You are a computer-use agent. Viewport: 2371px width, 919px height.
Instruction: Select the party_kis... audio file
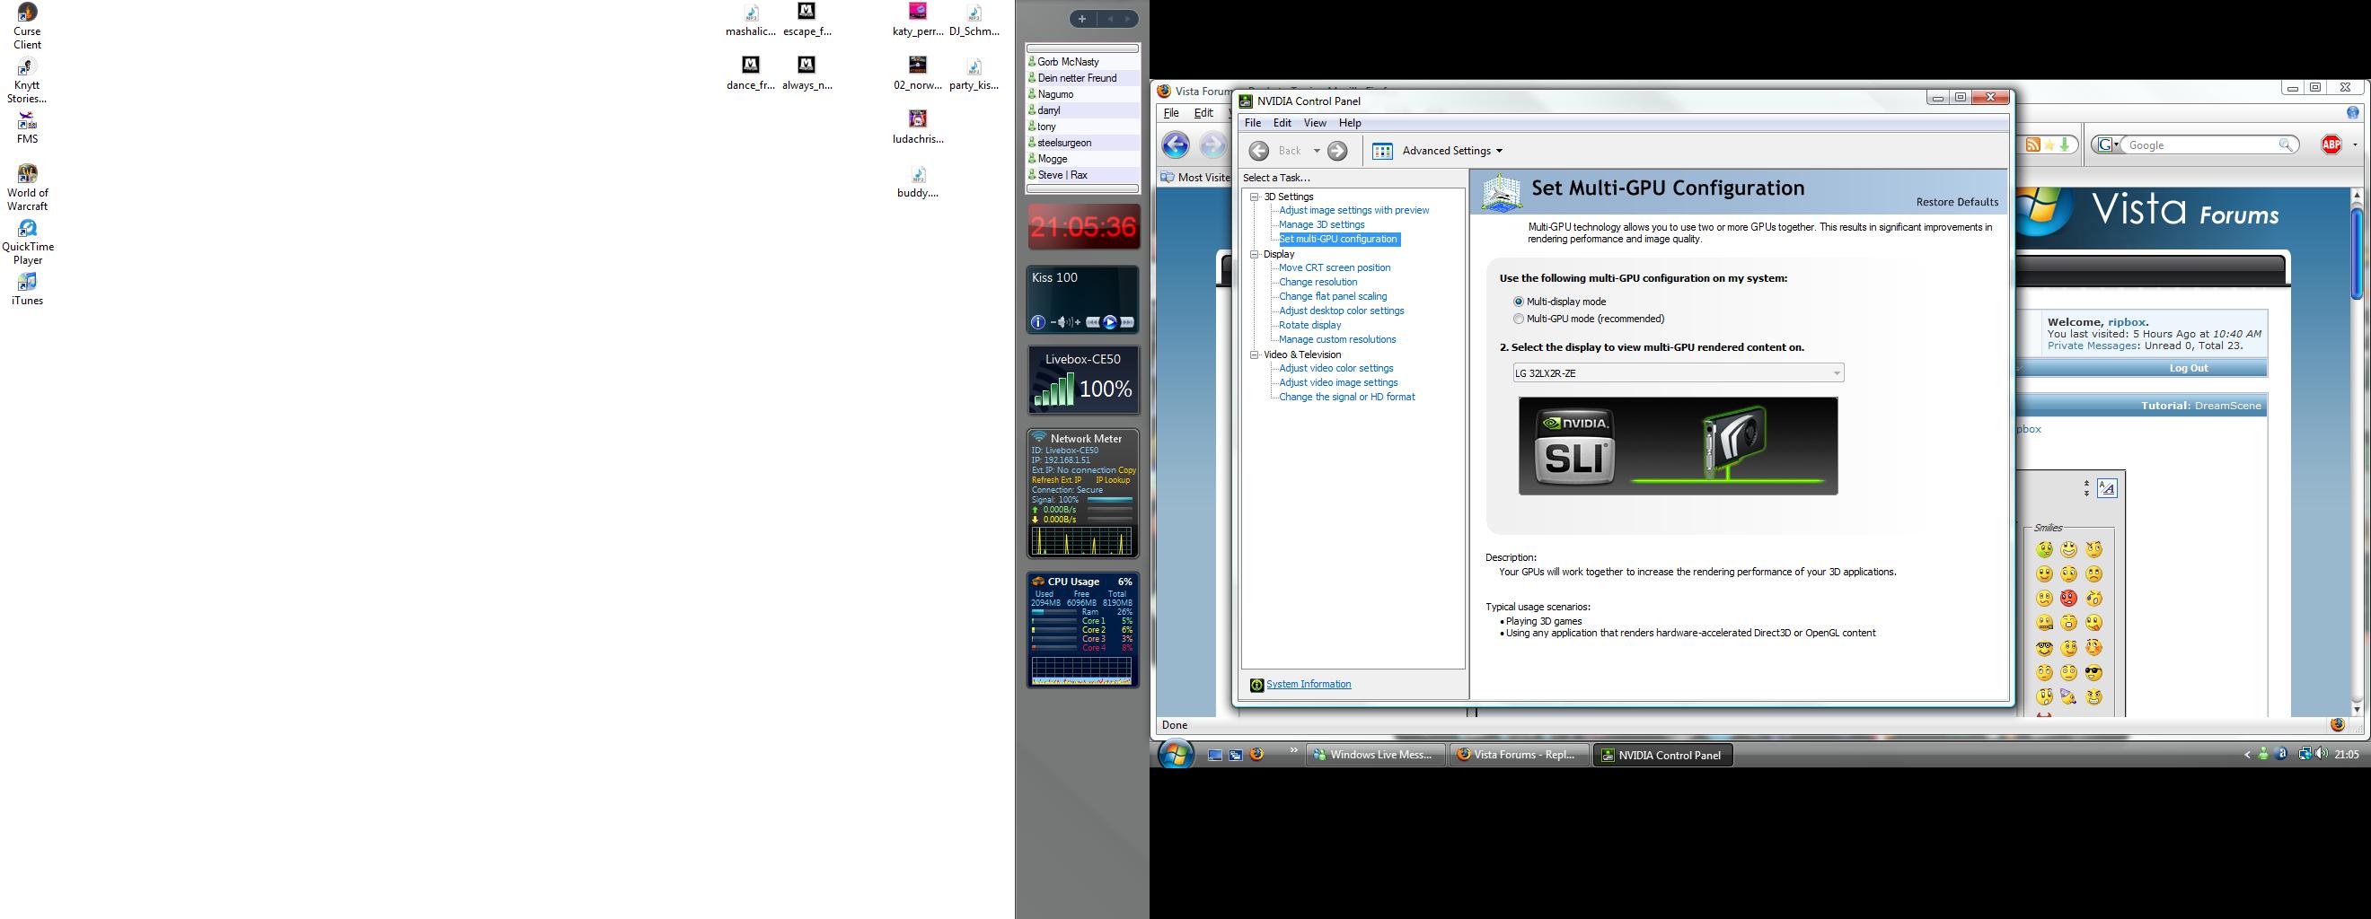click(974, 74)
